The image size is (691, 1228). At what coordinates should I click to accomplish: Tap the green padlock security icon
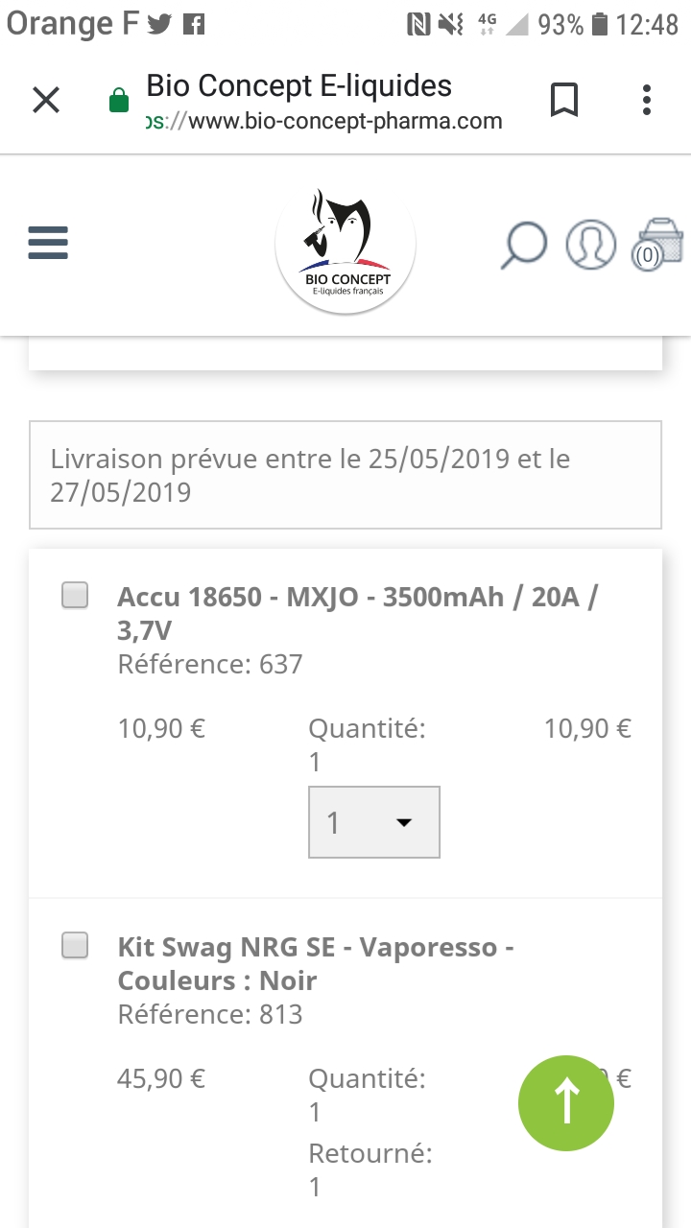pyautogui.click(x=119, y=101)
